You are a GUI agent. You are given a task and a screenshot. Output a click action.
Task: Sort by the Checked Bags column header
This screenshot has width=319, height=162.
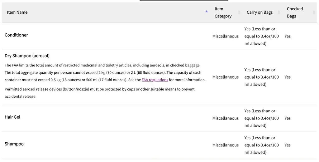(x=295, y=12)
